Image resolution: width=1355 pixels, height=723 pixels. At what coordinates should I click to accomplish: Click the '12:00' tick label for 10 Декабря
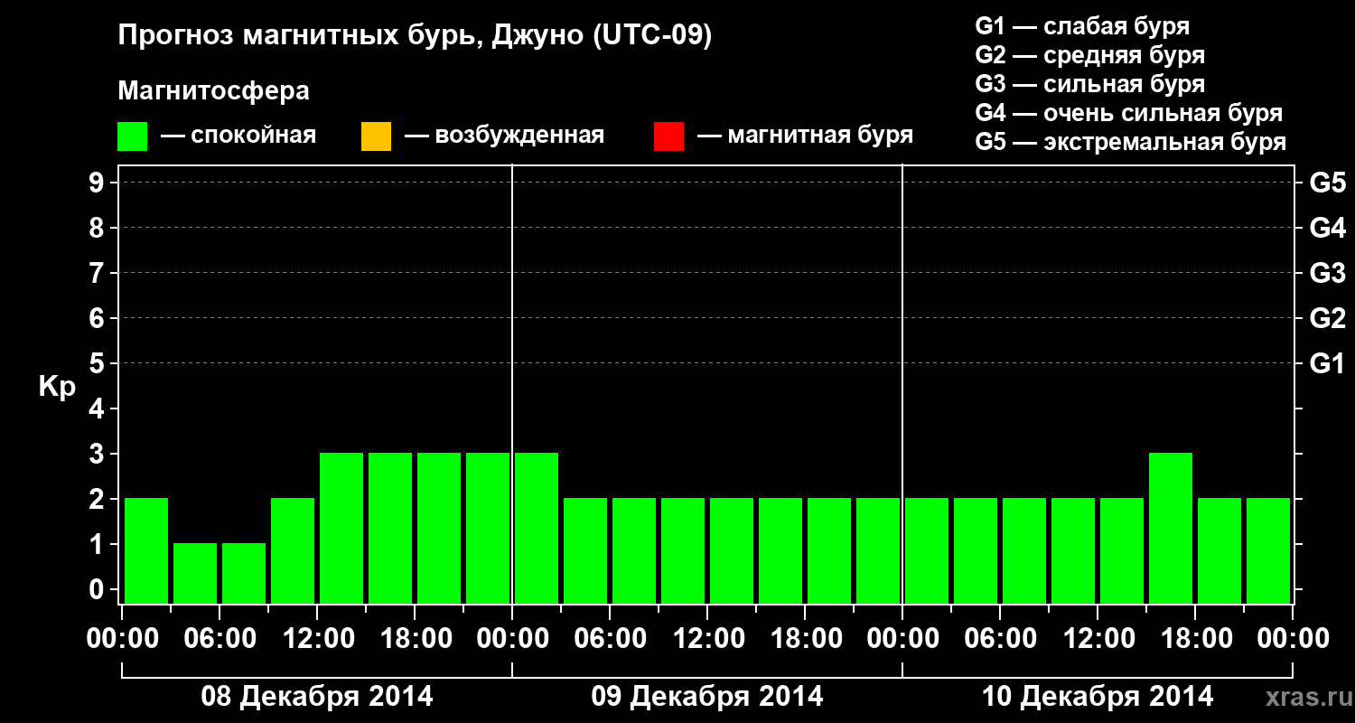point(1098,639)
